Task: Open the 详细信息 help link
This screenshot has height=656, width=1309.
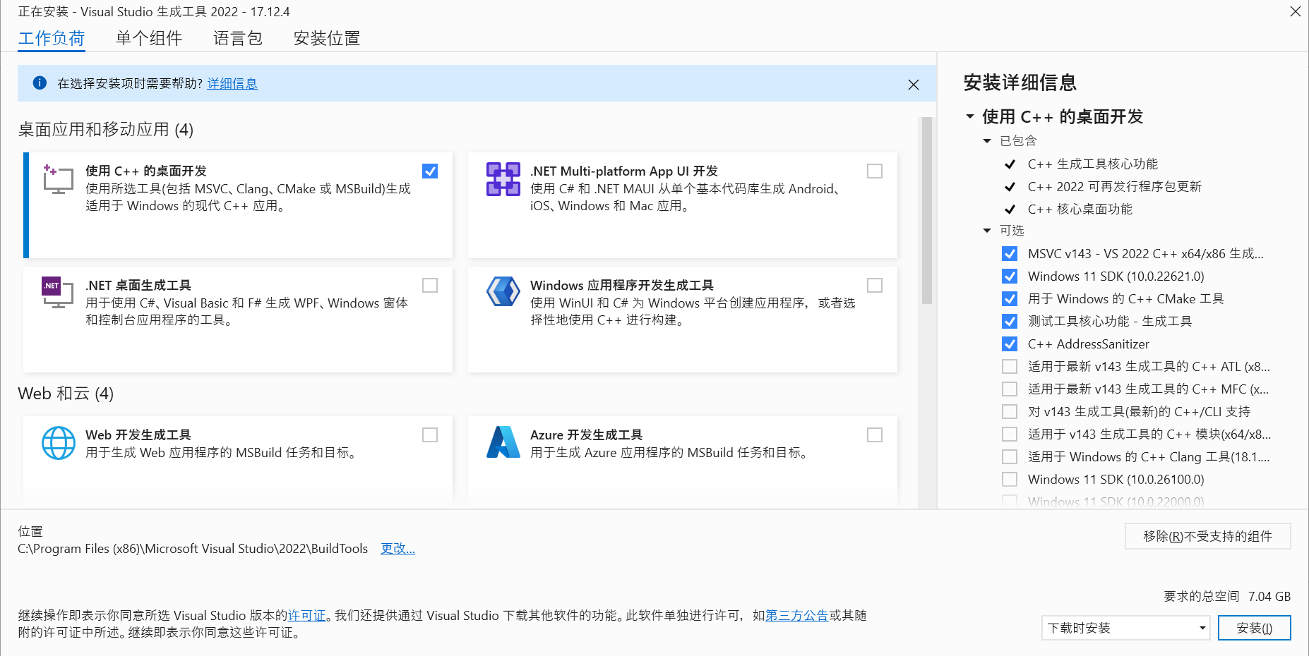Action: (232, 83)
